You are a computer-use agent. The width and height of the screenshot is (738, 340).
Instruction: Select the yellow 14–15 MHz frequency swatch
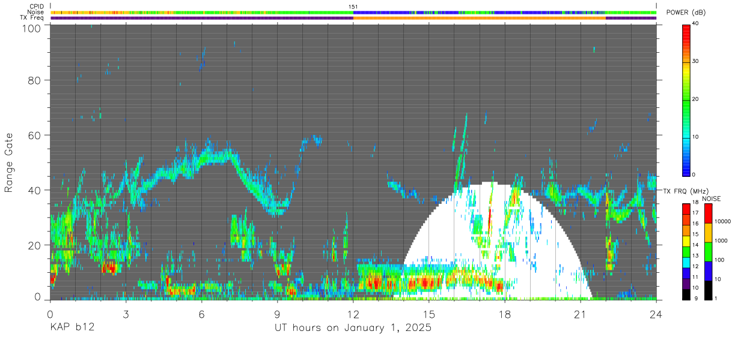(x=686, y=240)
